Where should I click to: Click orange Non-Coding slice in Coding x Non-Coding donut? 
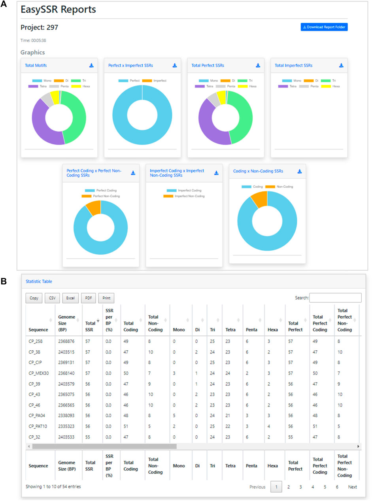260,200
